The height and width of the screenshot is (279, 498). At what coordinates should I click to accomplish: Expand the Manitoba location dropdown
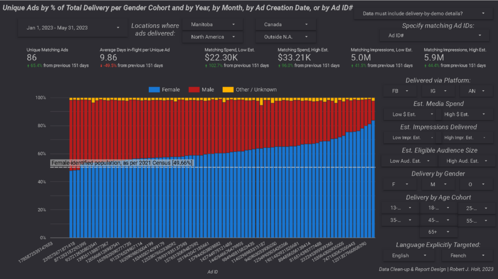[x=213, y=24]
